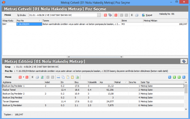
Task: Click the collapse handle between the two panels
Action: [x=95, y=57]
